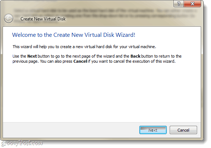The width and height of the screenshot is (211, 148).
Task: Click the words 'previous page' in the instructions
Action: [25, 62]
